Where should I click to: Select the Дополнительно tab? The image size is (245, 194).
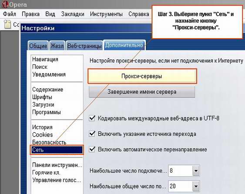pyautogui.click(x=124, y=45)
